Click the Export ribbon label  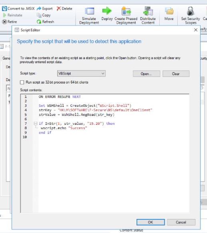point(47,9)
